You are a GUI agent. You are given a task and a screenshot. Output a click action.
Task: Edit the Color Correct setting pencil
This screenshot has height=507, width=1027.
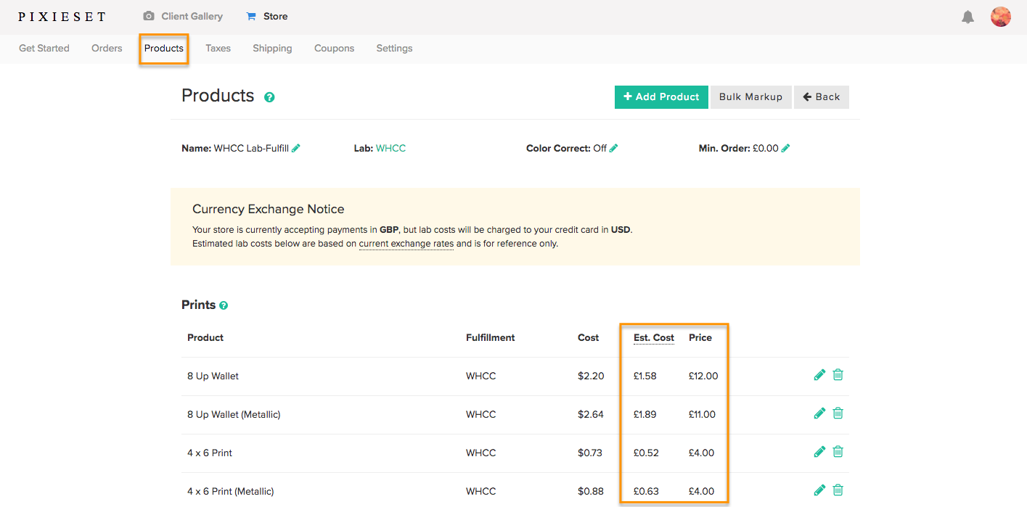614,148
